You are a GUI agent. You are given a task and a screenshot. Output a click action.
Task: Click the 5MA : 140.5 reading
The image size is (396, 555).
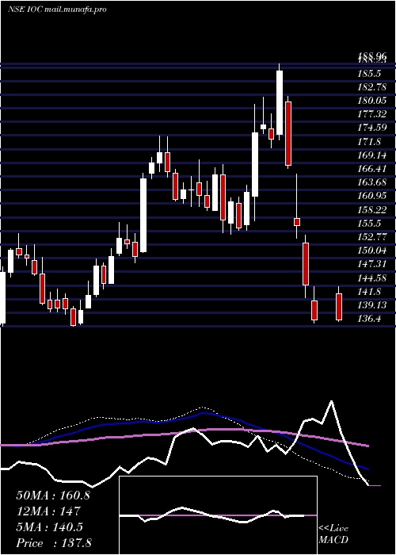49,527
